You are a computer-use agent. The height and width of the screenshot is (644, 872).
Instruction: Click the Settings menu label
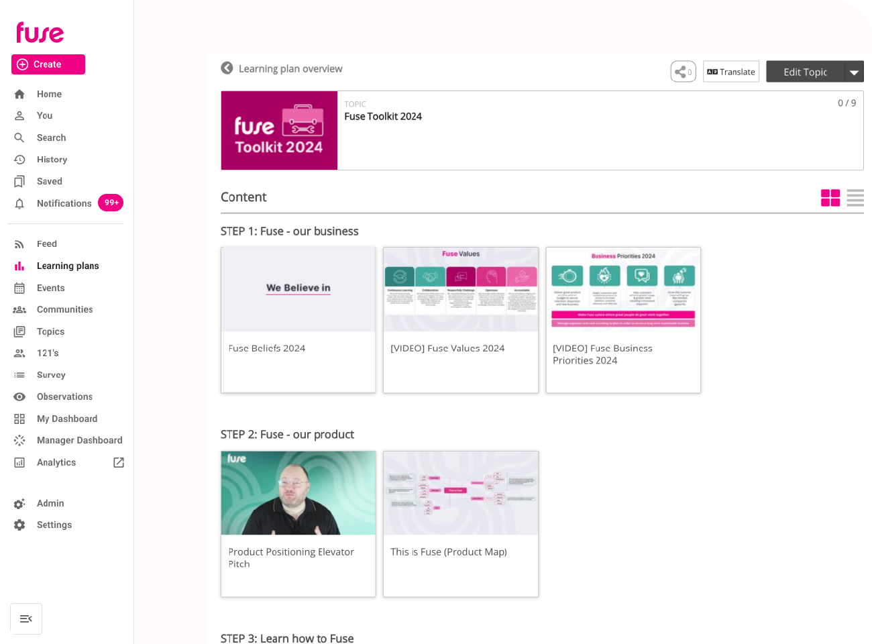pos(54,525)
